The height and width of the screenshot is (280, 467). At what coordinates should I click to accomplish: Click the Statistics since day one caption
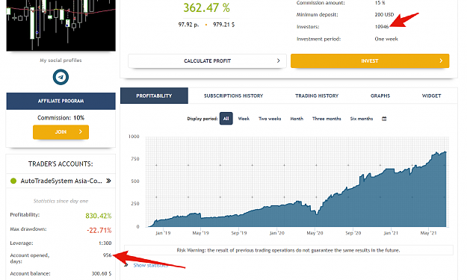point(61,201)
